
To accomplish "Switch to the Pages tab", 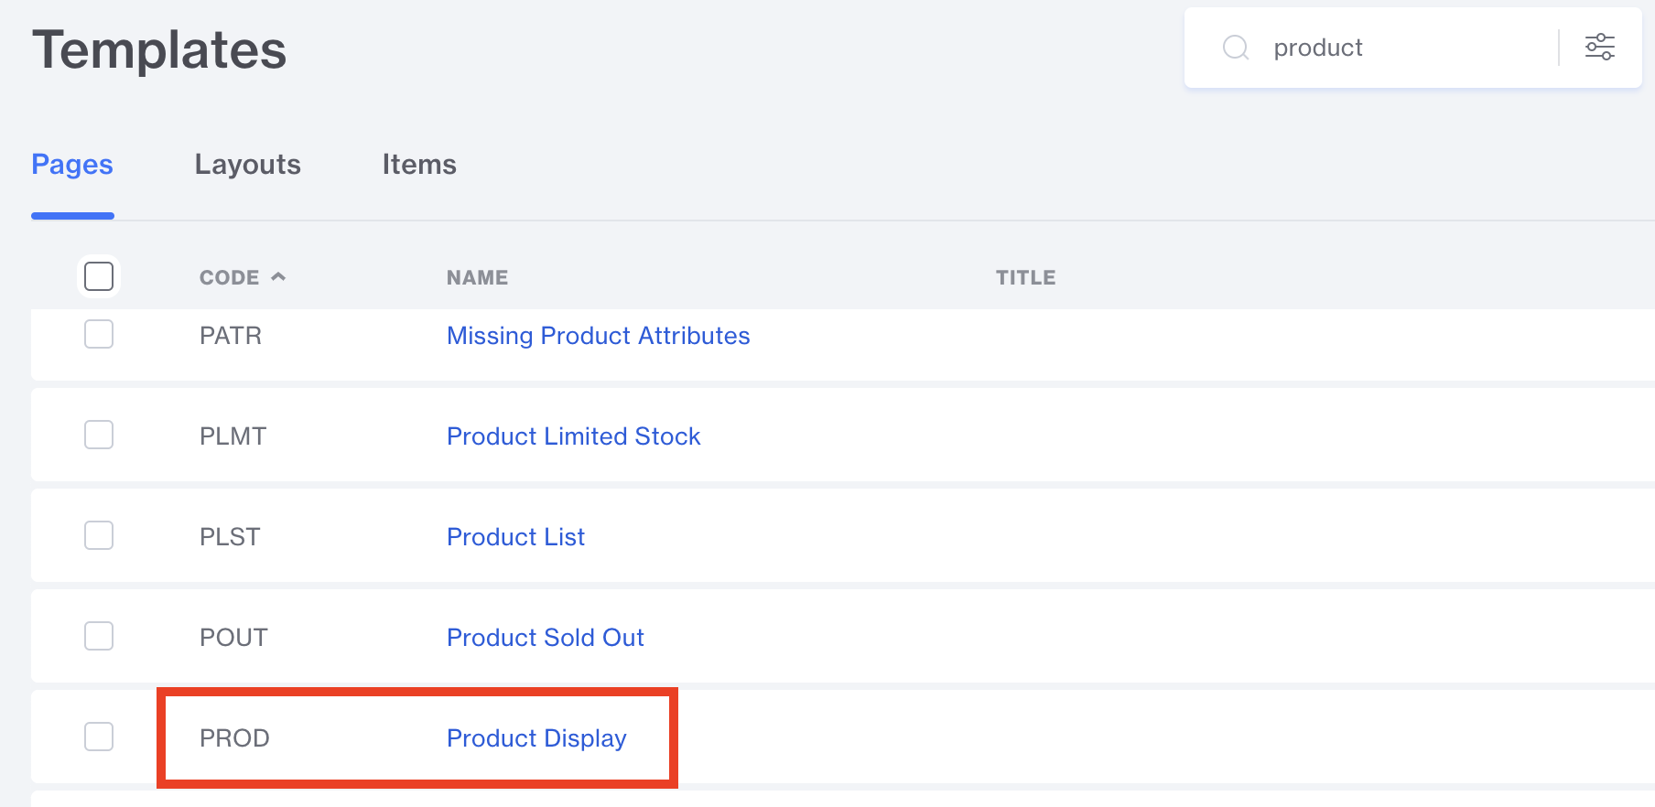I will (x=72, y=165).
